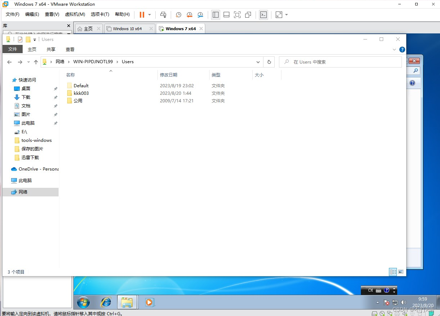This screenshot has width=440, height=316.
Task: Open the 文件 ribbon tab in Explorer
Action: (13, 49)
